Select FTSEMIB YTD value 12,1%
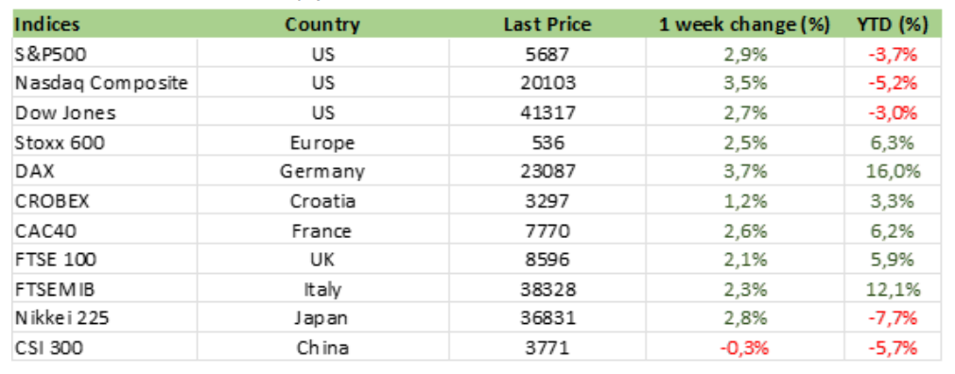The width and height of the screenshot is (955, 374). tap(893, 289)
